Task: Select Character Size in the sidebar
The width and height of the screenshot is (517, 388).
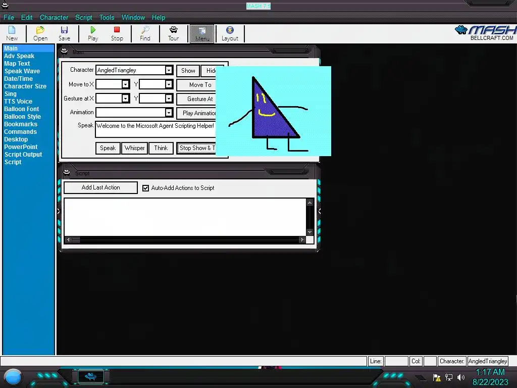Action: (25, 86)
